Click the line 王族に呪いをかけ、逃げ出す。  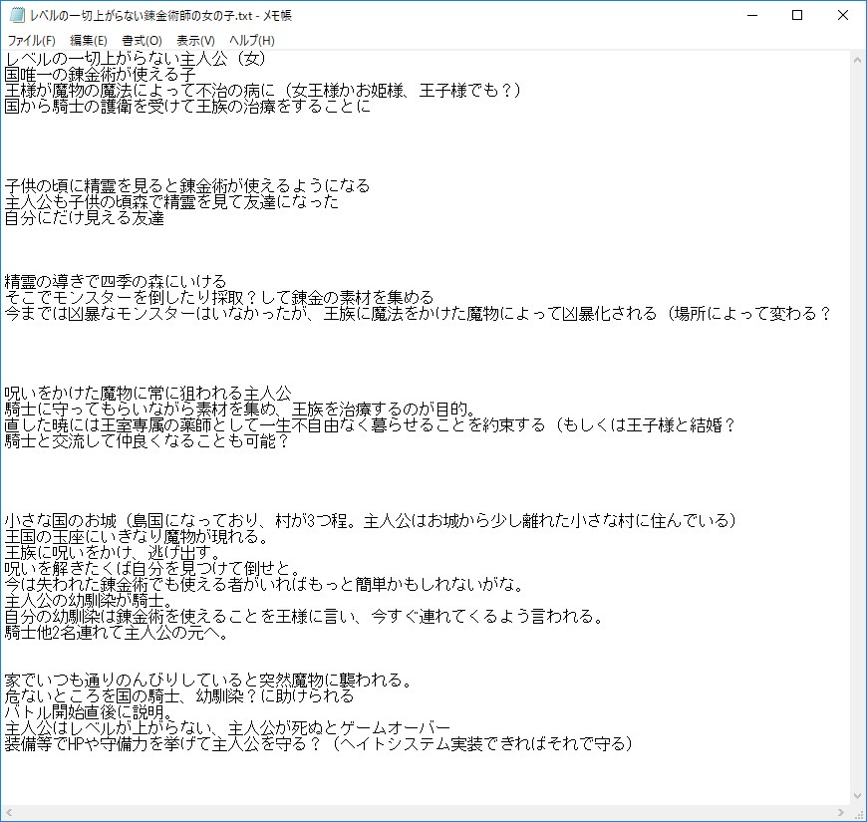click(x=114, y=553)
